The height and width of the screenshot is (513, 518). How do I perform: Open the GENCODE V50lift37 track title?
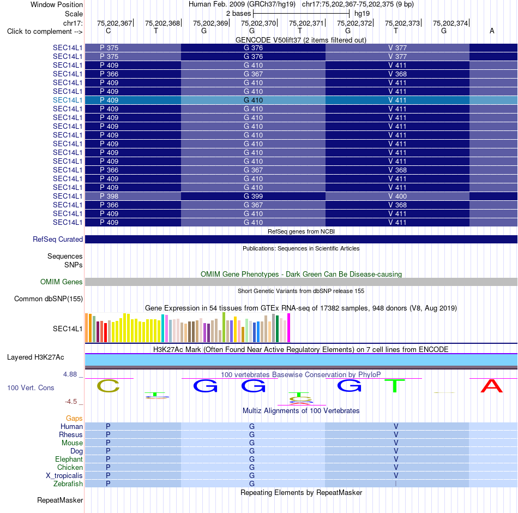[300, 40]
